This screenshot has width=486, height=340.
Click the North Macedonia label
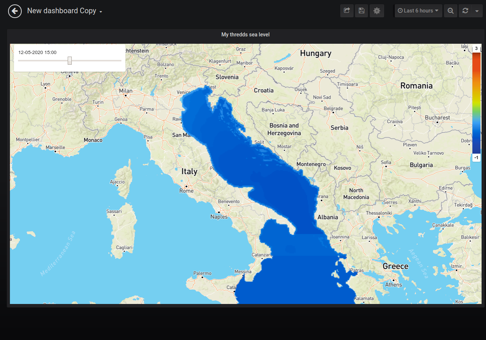click(356, 194)
